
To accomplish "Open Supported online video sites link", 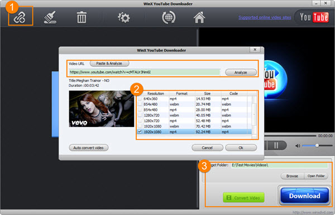I will 265,17.
